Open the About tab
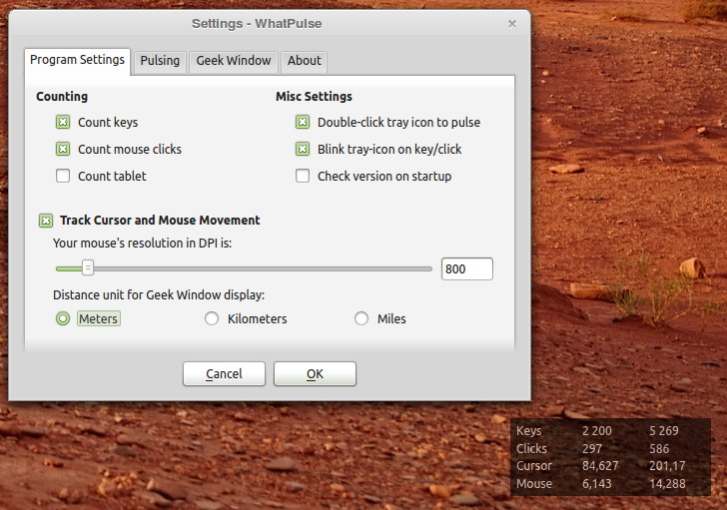 tap(305, 62)
